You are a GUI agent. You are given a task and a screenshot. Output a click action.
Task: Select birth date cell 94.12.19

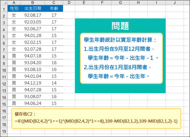[33, 83]
